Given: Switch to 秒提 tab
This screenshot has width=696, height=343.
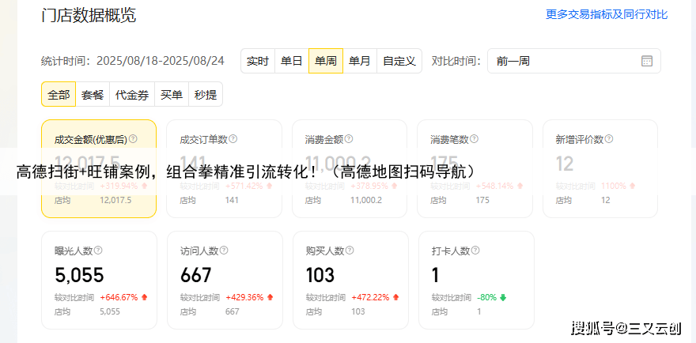Looking at the screenshot, I should (206, 95).
